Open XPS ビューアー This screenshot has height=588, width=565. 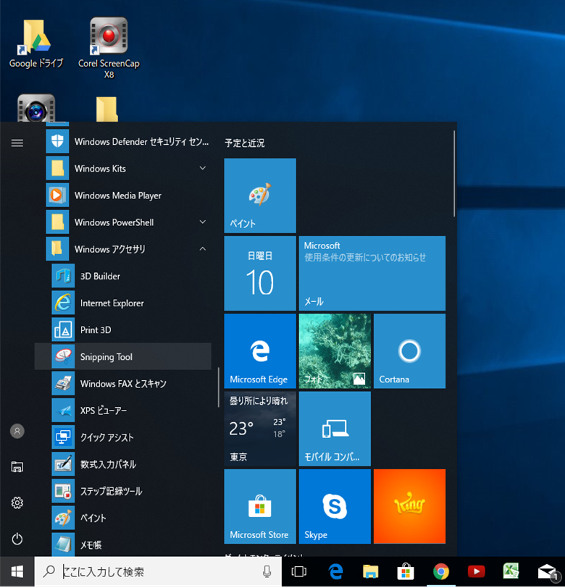point(123,411)
